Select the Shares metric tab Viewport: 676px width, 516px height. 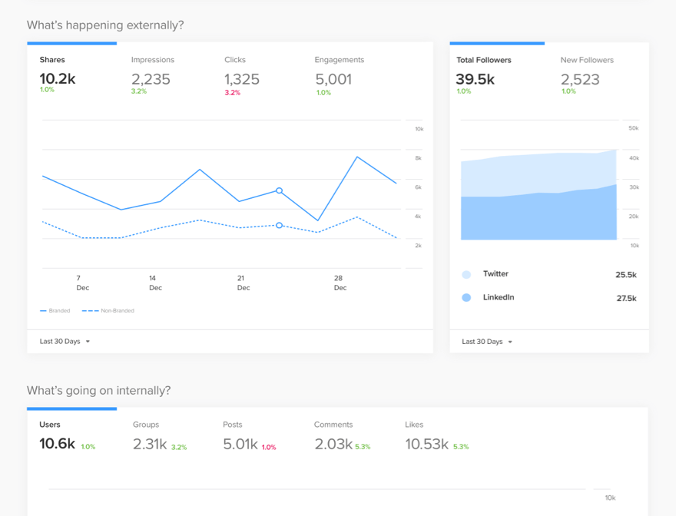tap(58, 73)
